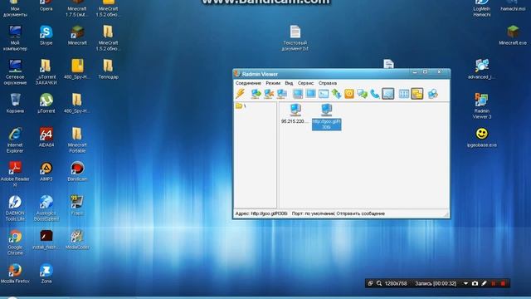Select Minecraft.exe desktop icon
The height and width of the screenshot is (299, 531).
tap(513, 35)
